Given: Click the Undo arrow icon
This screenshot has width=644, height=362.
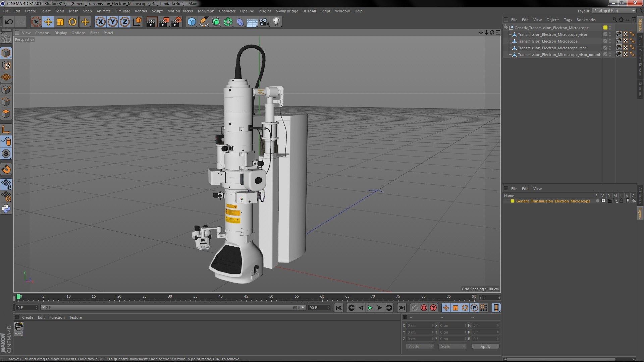Looking at the screenshot, I should (x=9, y=22).
